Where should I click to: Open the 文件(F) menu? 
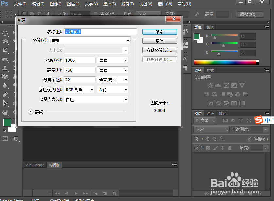coord(20,4)
